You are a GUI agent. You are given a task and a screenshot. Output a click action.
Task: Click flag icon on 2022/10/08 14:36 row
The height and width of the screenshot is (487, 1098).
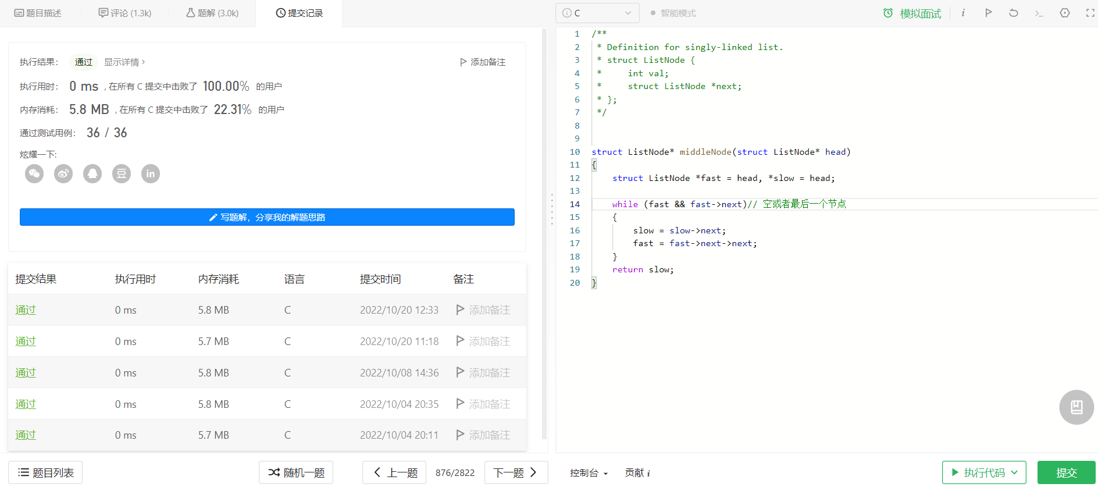point(460,372)
